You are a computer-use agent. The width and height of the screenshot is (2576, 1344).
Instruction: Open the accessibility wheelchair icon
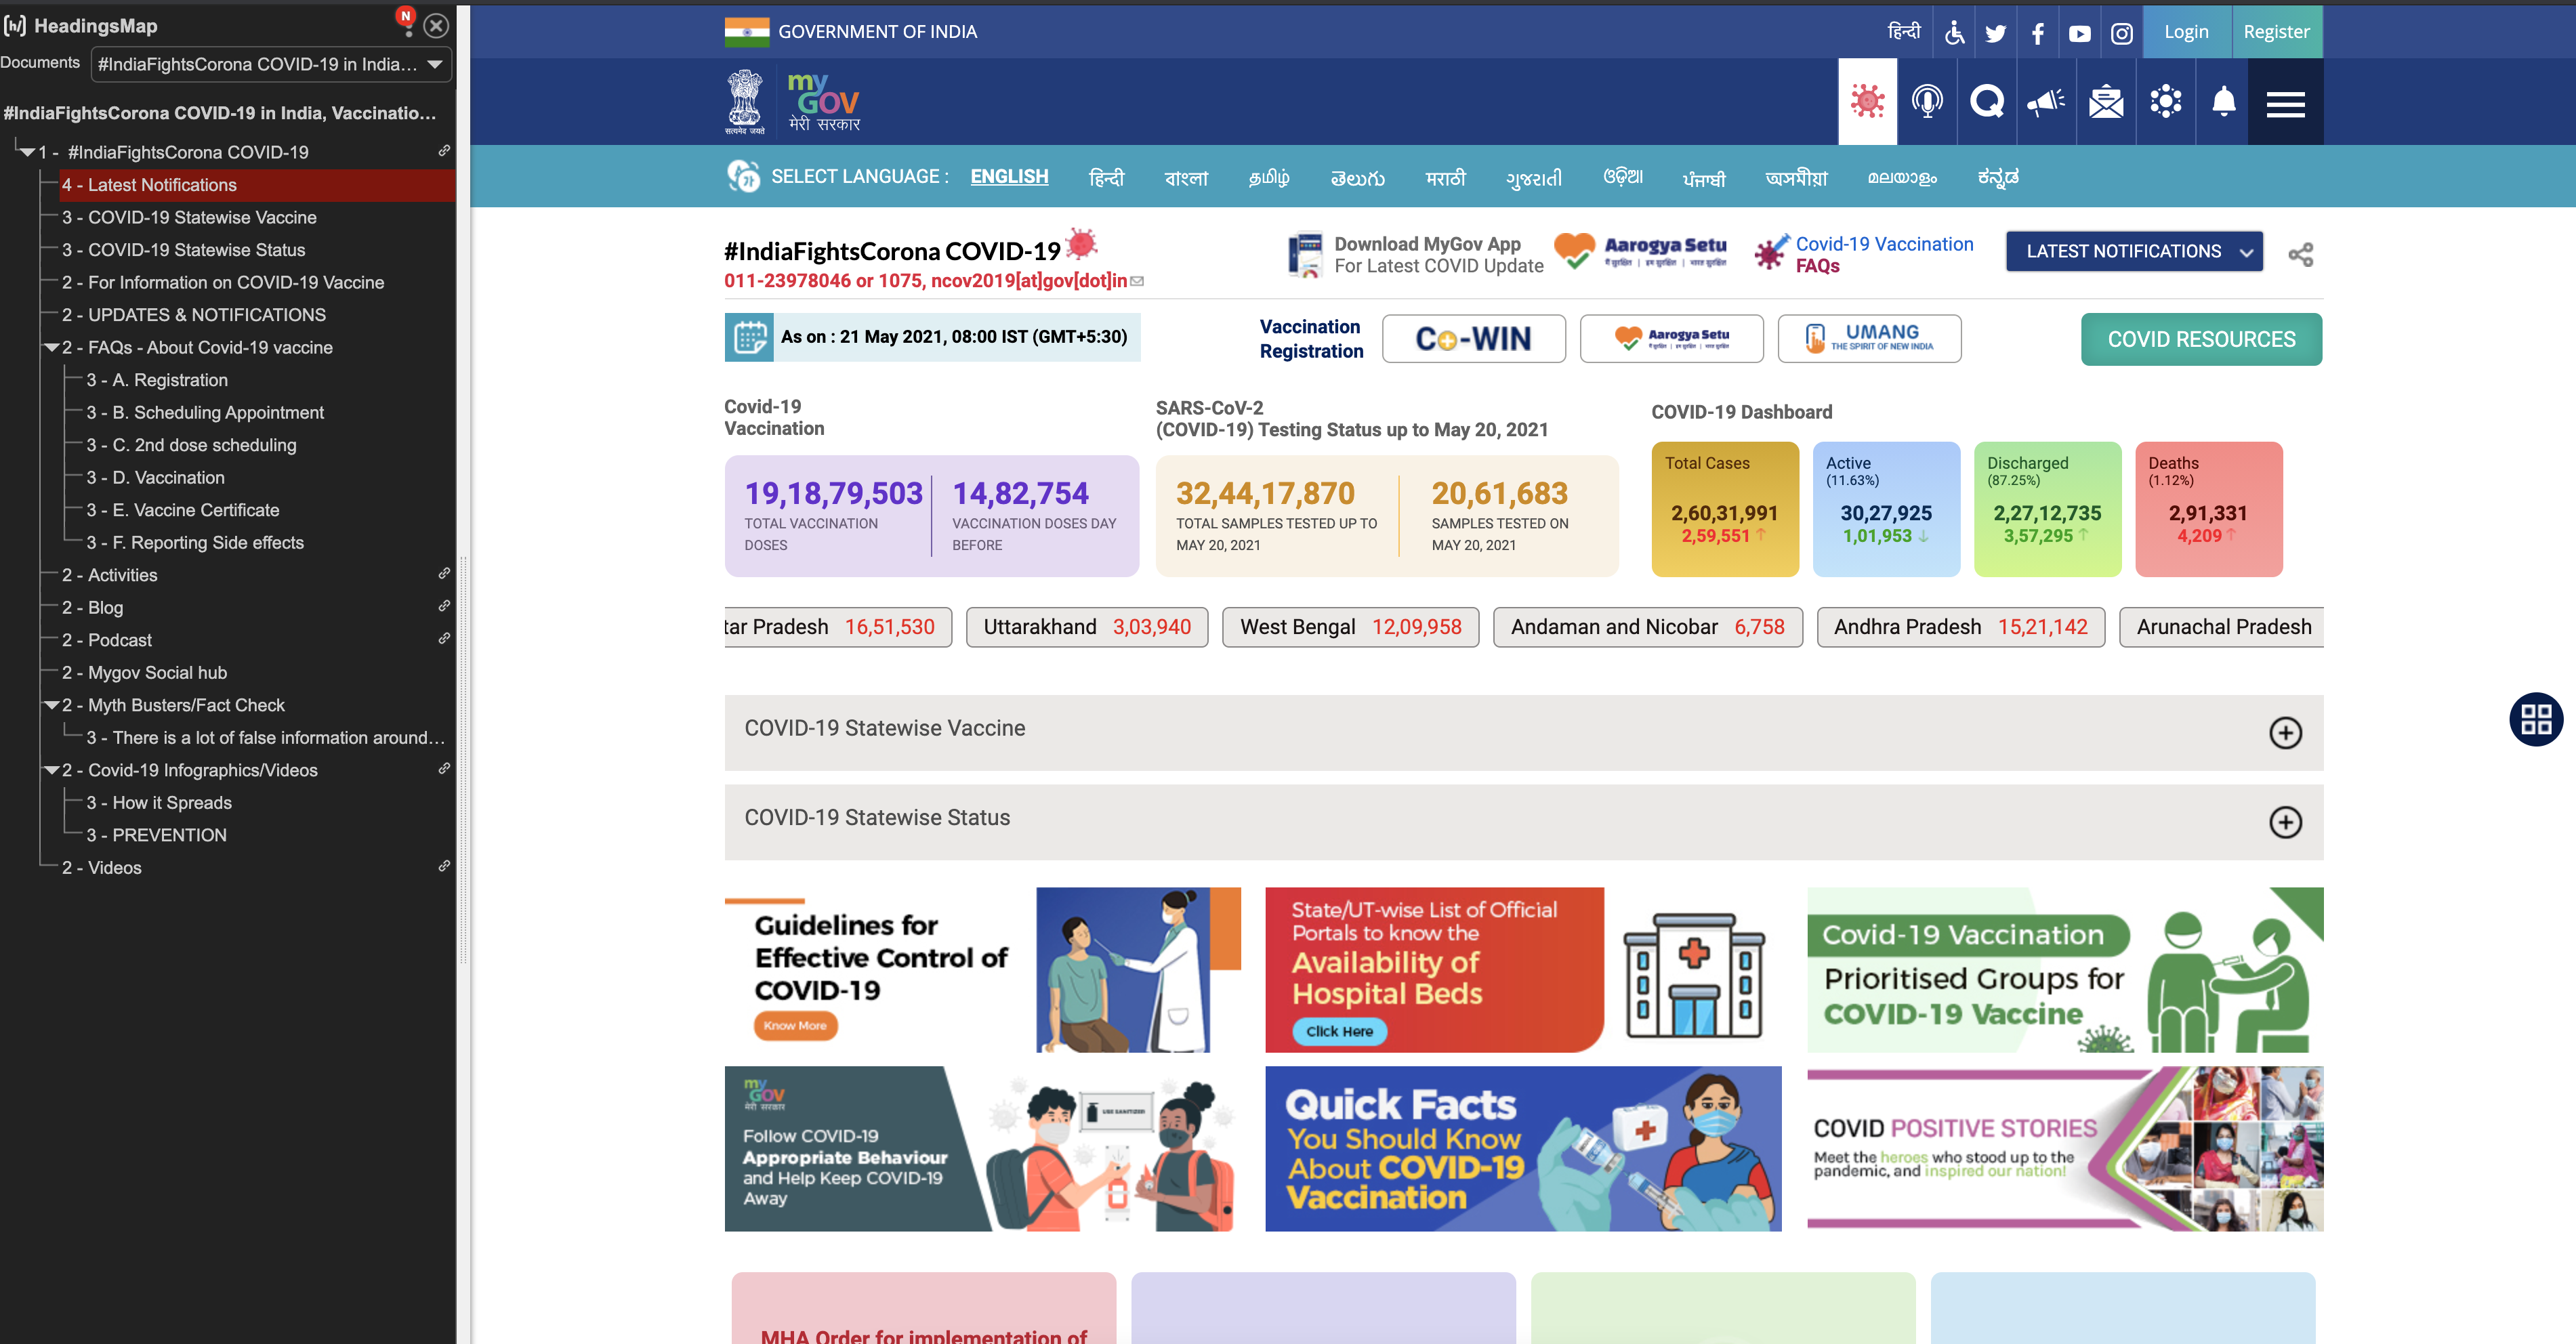click(x=1954, y=33)
